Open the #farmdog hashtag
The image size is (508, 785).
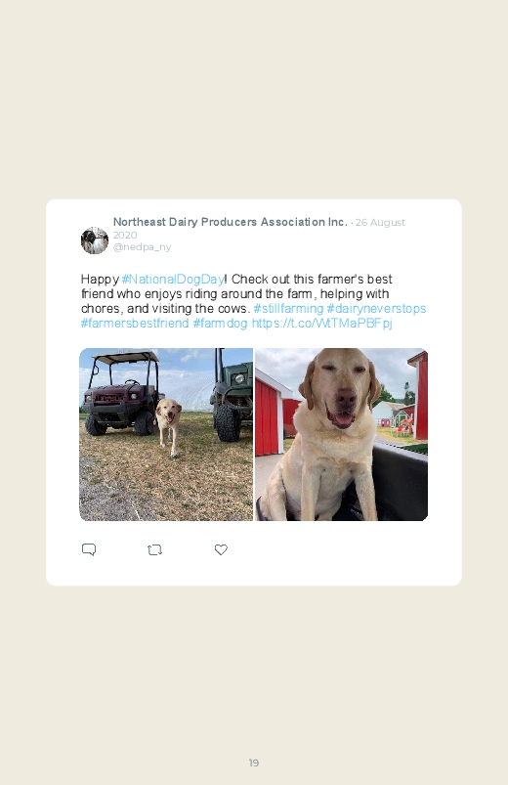click(220, 323)
